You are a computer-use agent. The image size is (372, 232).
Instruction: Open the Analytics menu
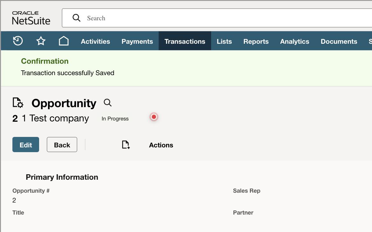coord(295,41)
